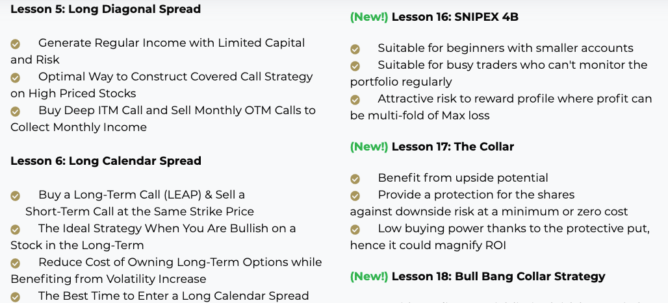Click checkmark beside The Ideal Strategy When Bullish
This screenshot has height=303, width=668.
click(x=16, y=230)
